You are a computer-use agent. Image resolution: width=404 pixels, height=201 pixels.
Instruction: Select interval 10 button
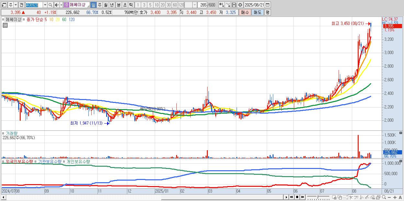point(156,5)
